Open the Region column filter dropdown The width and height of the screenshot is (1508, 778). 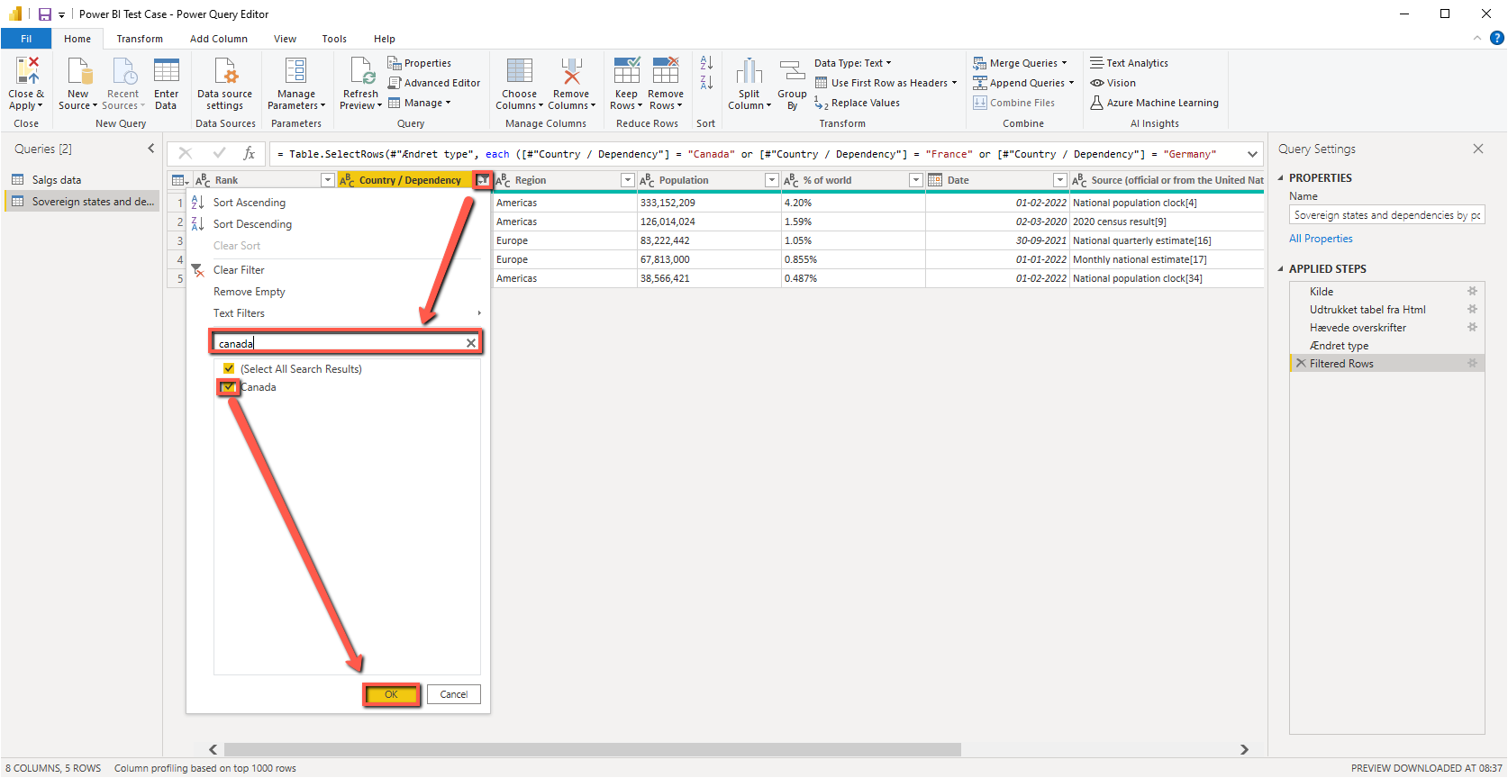[628, 180]
